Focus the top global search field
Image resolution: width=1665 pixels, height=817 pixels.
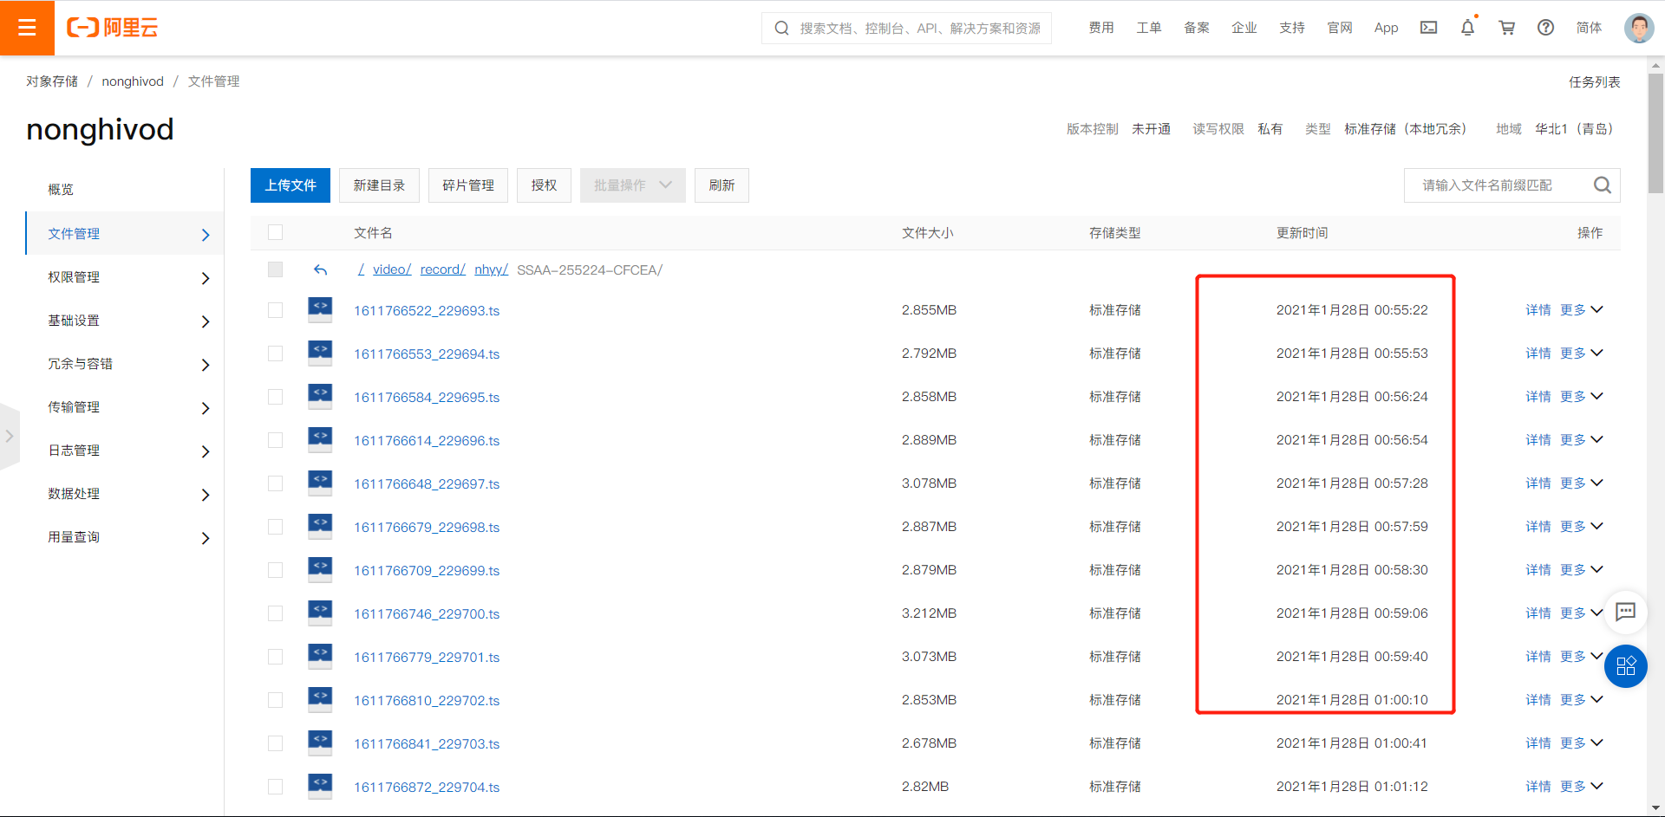pyautogui.click(x=907, y=28)
